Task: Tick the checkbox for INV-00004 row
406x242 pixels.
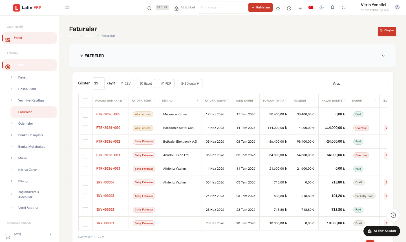Action: [85, 183]
